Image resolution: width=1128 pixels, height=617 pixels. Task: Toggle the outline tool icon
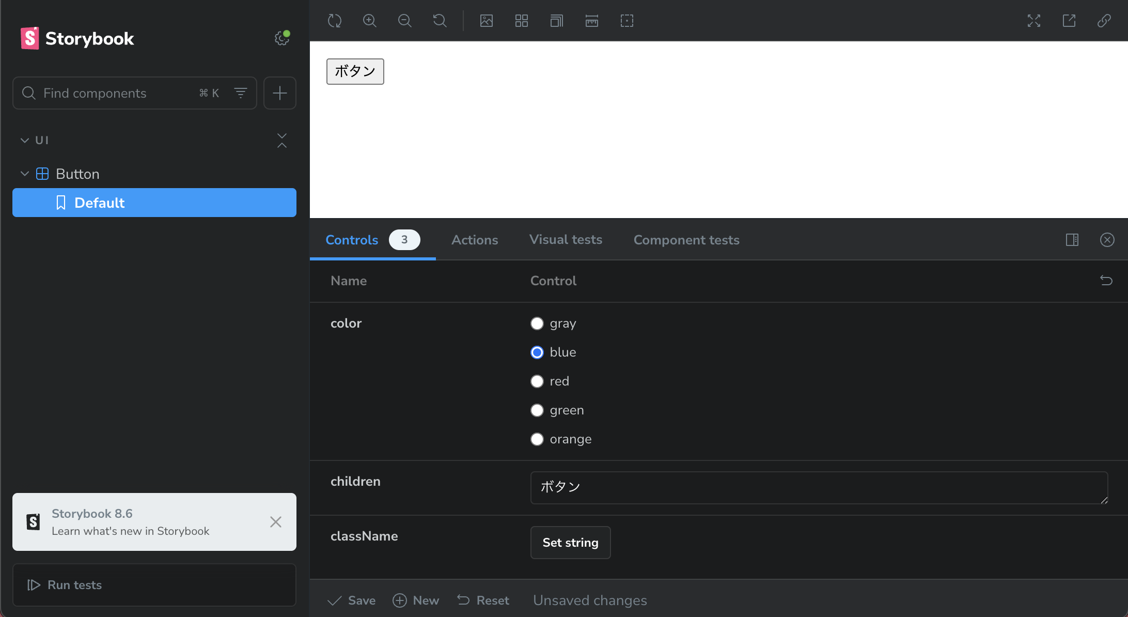(627, 21)
